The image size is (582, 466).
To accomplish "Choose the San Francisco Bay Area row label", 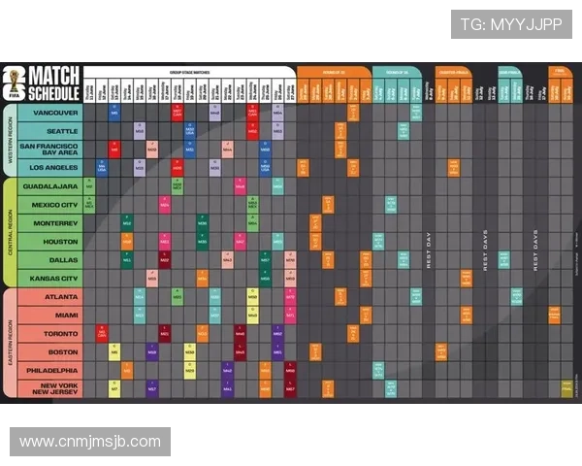I will [x=48, y=150].
